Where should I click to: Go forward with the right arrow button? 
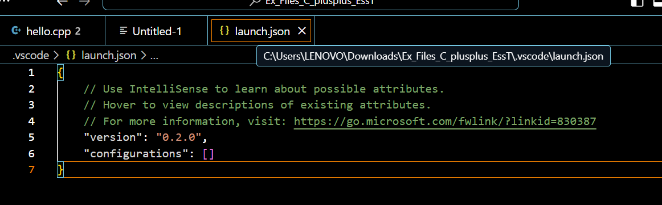84,2
